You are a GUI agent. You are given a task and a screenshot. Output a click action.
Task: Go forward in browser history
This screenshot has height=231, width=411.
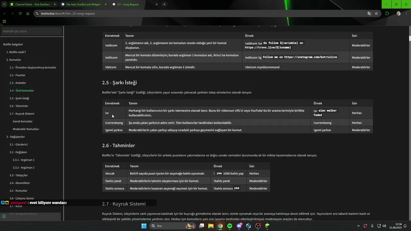point(12,13)
